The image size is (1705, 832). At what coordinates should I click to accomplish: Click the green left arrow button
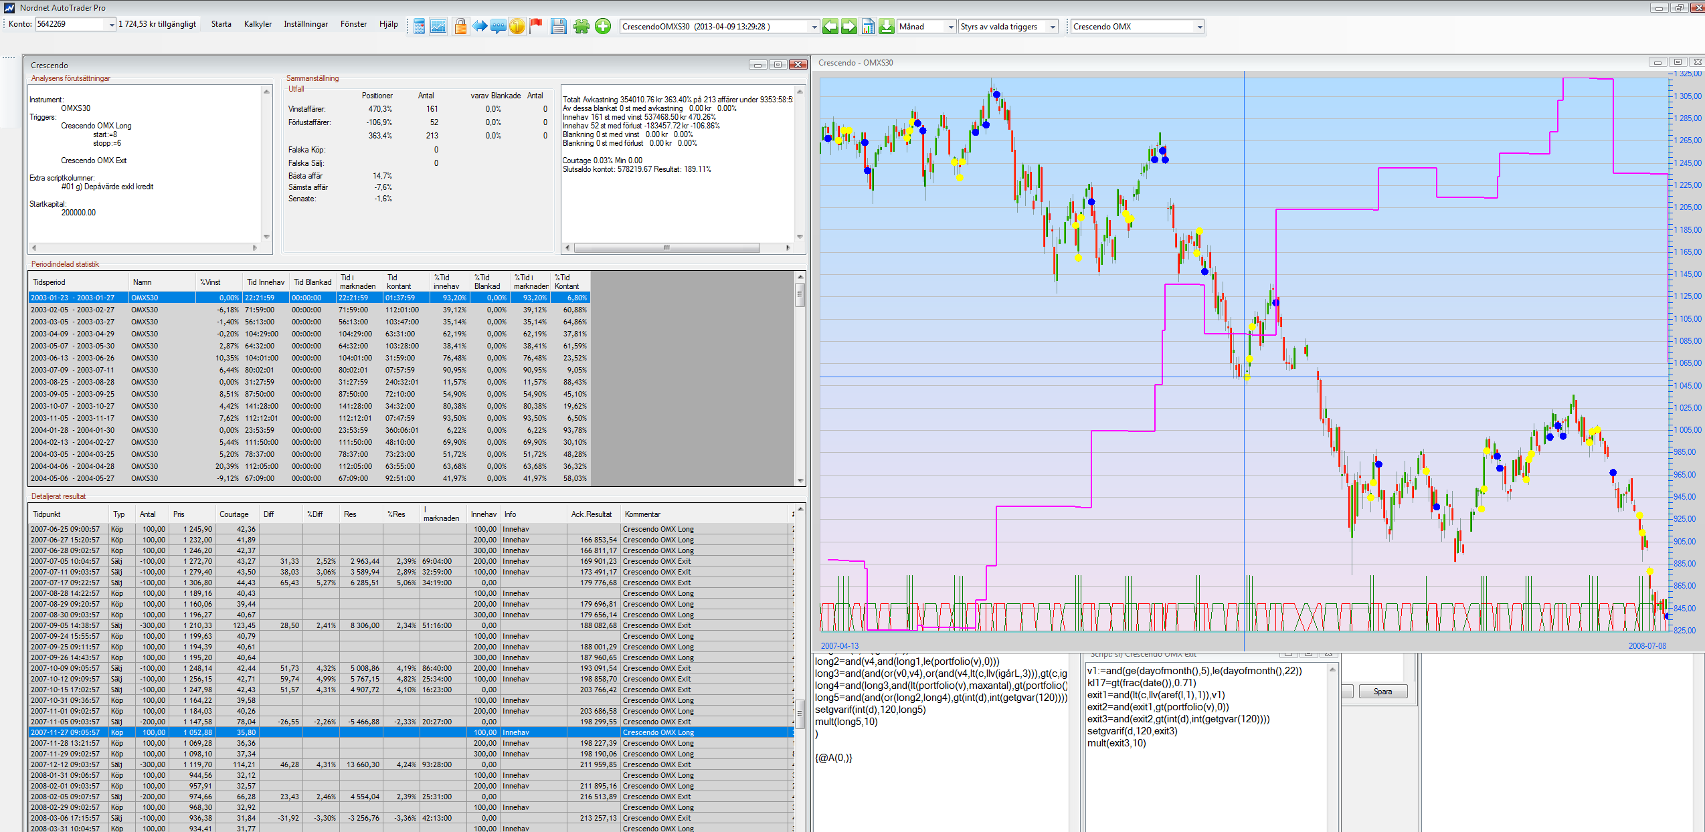coord(830,27)
